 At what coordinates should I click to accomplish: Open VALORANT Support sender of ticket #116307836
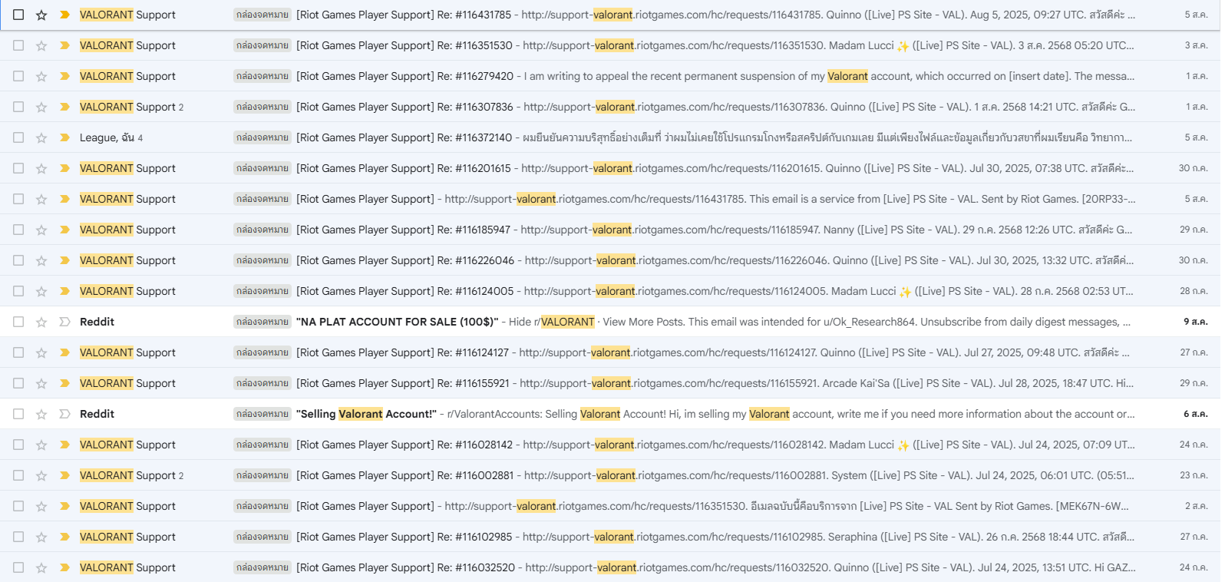pyautogui.click(x=127, y=107)
